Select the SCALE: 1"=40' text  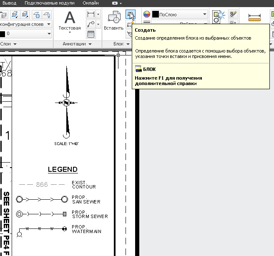pyautogui.click(x=66, y=144)
